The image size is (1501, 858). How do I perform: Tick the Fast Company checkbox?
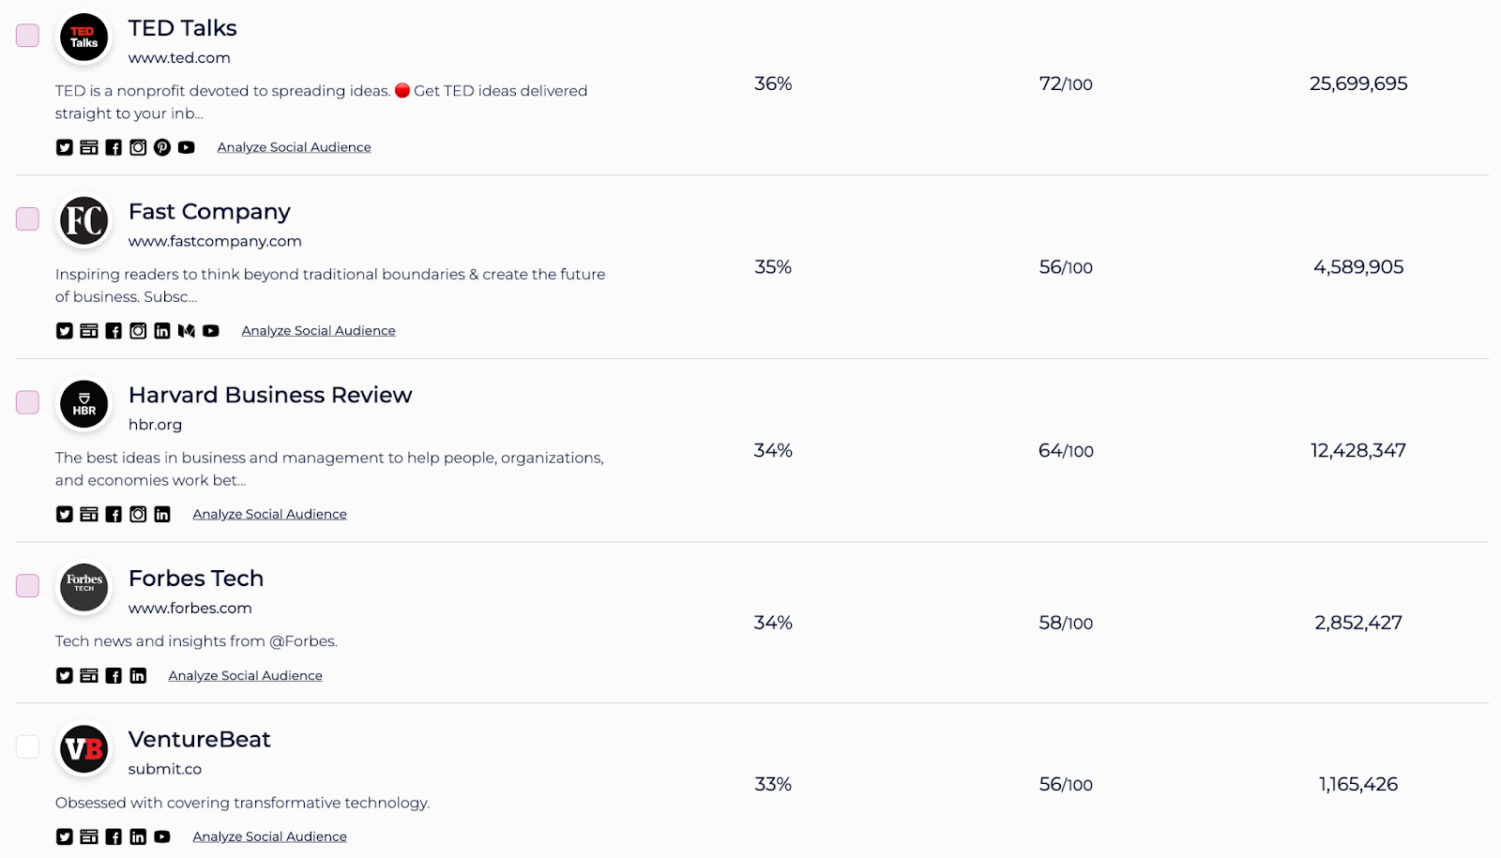click(x=27, y=218)
